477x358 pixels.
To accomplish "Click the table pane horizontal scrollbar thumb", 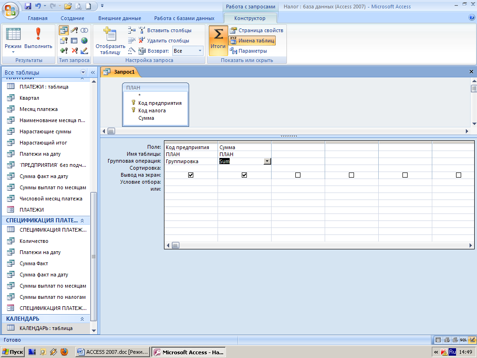I will coord(111,131).
